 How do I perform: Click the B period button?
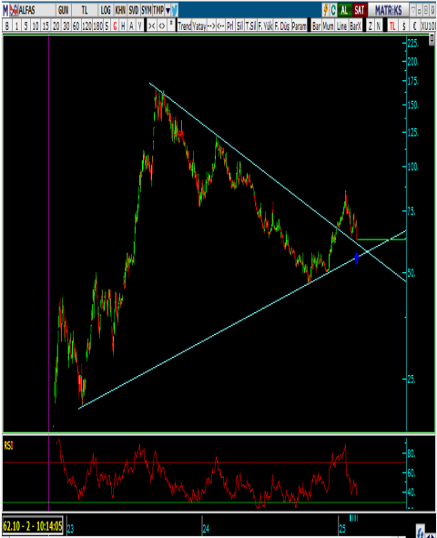click(x=7, y=25)
